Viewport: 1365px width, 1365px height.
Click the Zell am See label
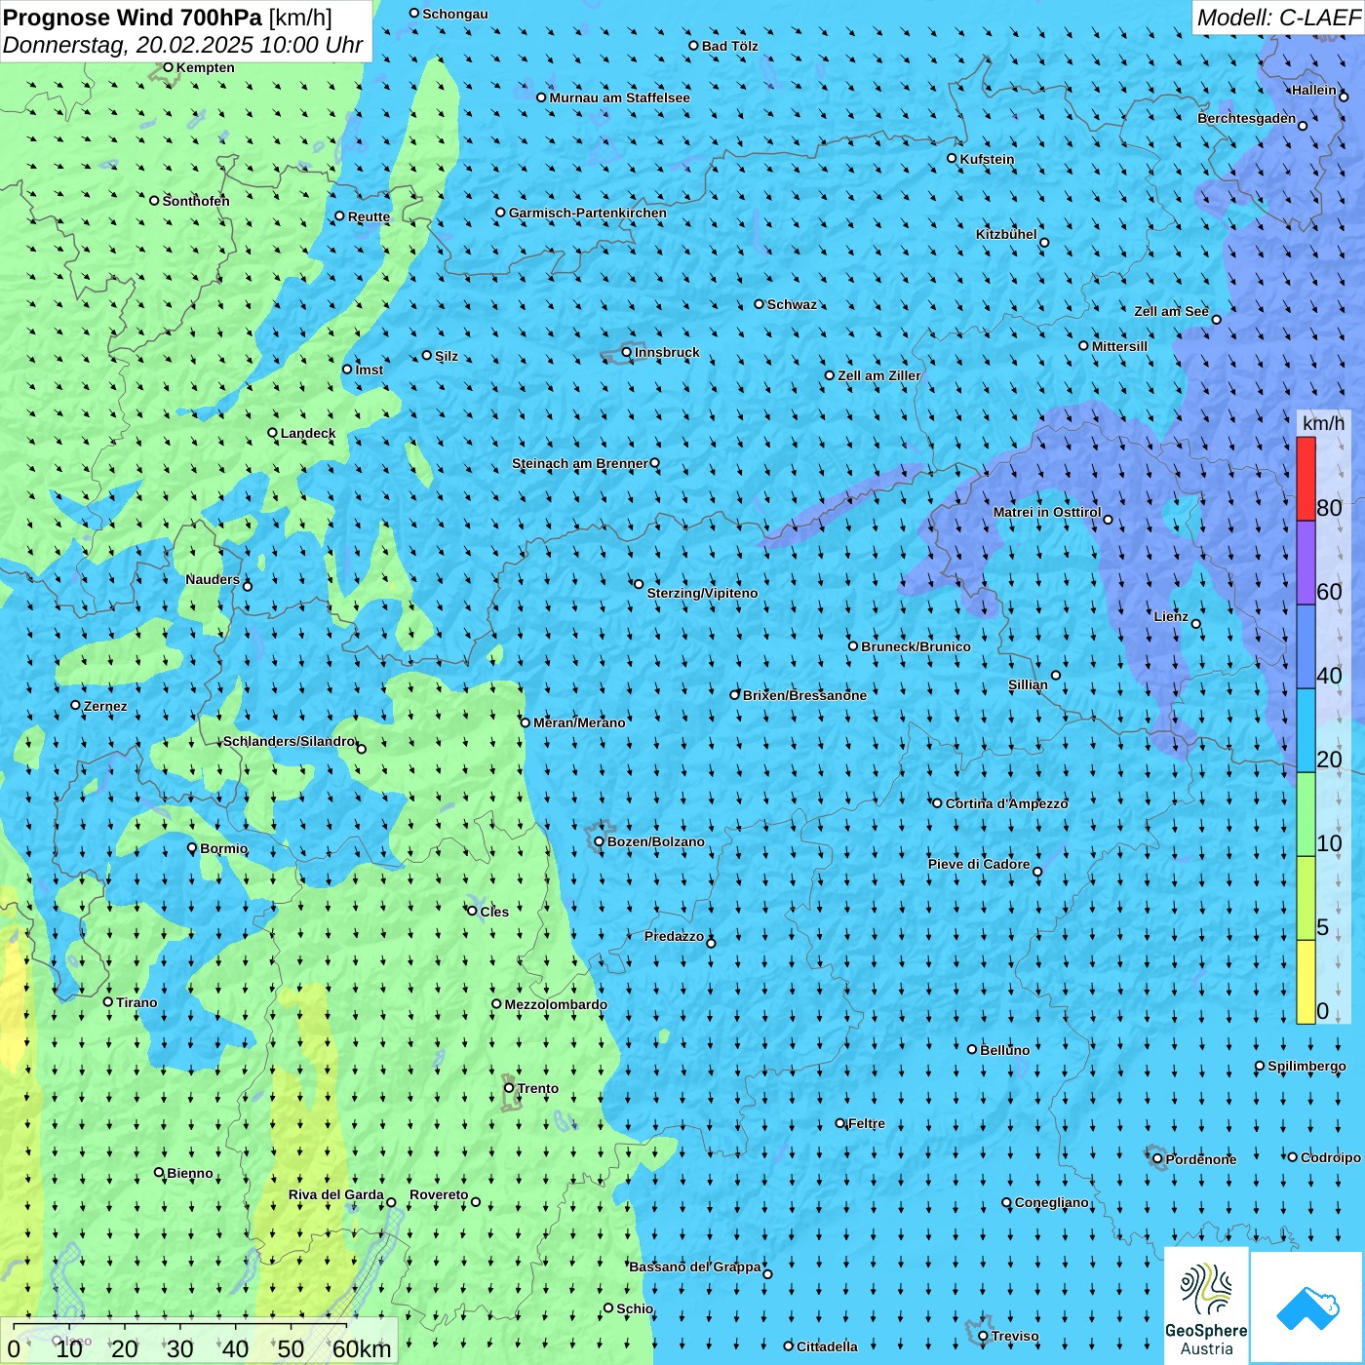click(x=1171, y=311)
